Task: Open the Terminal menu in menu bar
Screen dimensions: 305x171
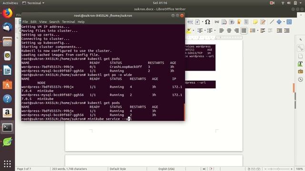Action: pyautogui.click(x=69, y=22)
